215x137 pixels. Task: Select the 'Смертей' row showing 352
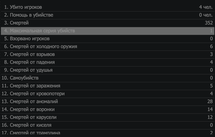coord(107,23)
